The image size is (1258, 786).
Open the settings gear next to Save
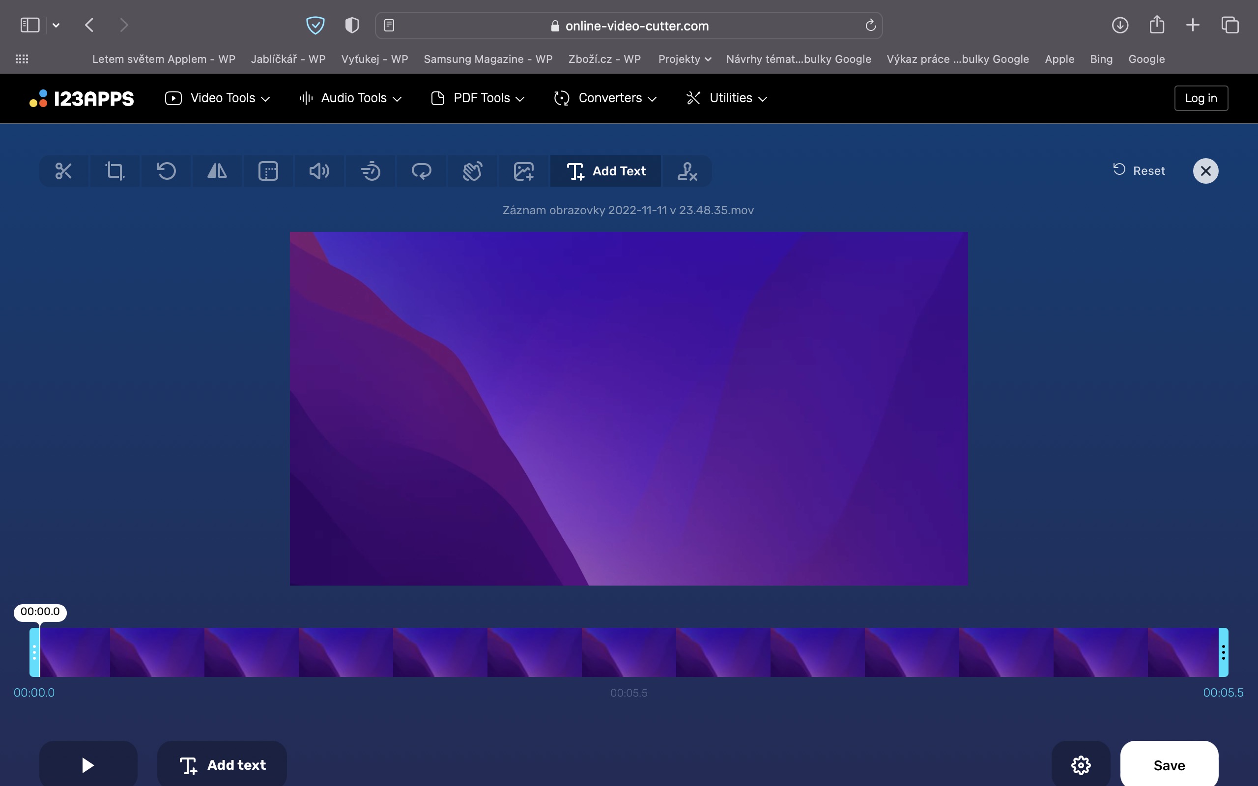tap(1080, 765)
